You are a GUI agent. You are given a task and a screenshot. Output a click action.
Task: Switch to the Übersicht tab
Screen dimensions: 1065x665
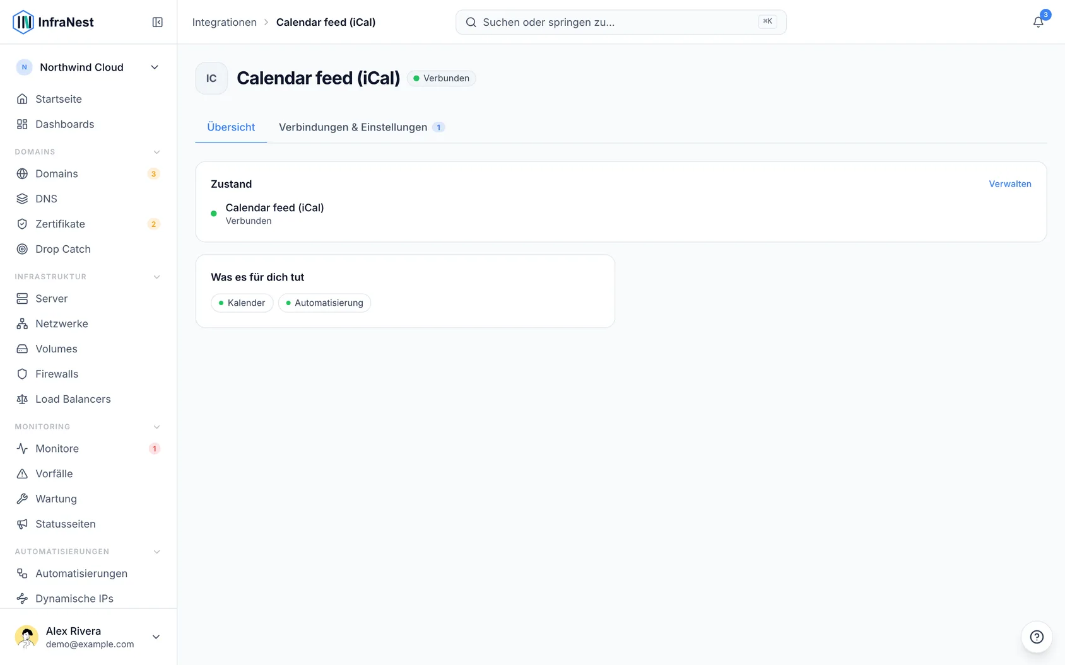tap(231, 127)
